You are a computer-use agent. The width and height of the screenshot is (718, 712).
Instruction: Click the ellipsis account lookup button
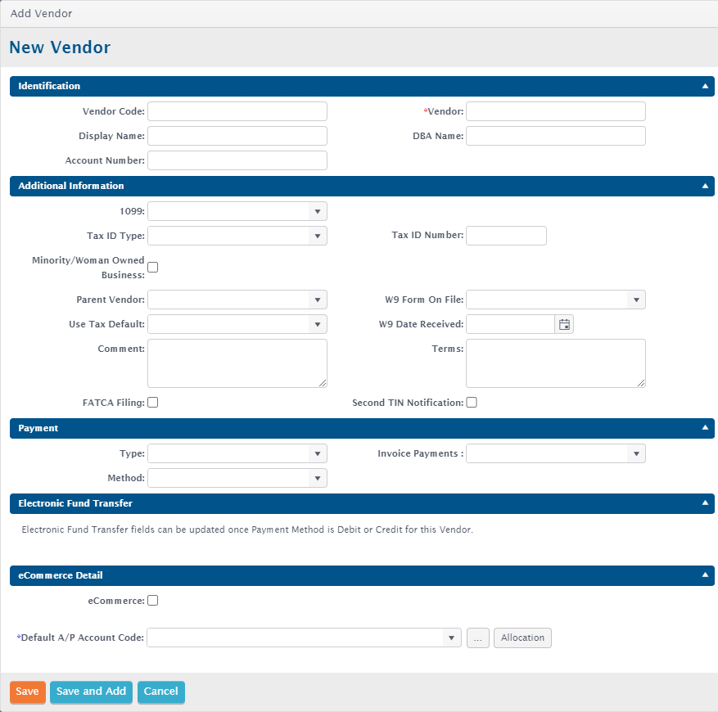478,638
